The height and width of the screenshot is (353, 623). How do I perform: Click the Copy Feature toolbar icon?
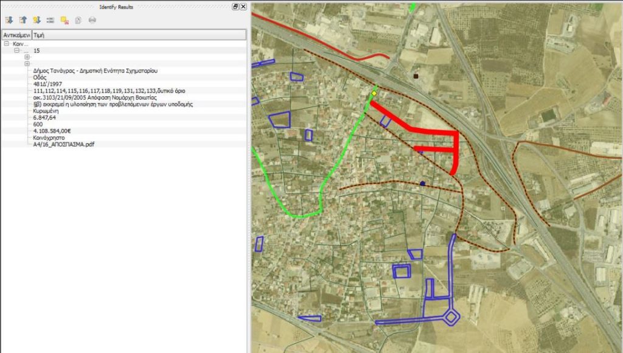[x=78, y=20]
